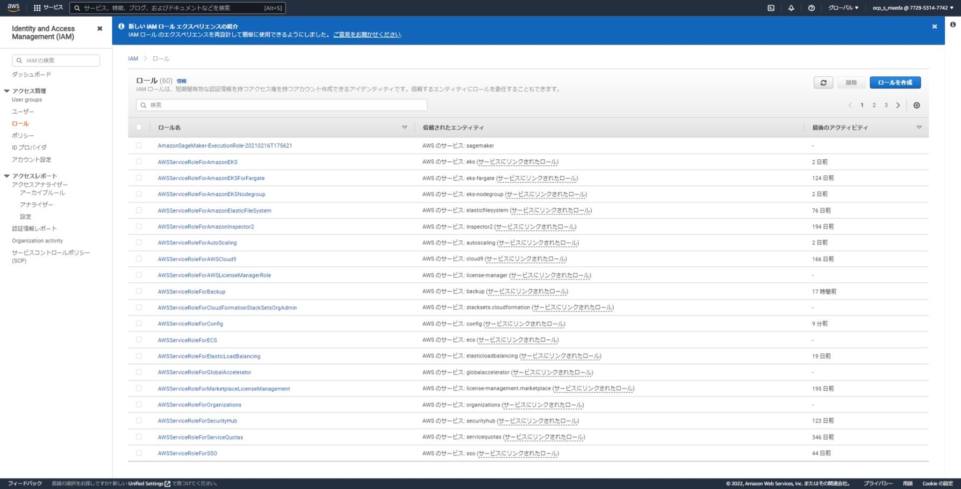Open the Dashboard nav item
The image size is (961, 489).
[32, 75]
